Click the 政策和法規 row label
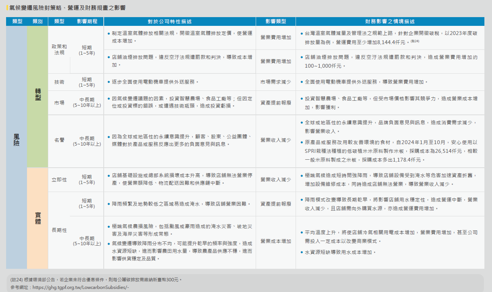 59,49
